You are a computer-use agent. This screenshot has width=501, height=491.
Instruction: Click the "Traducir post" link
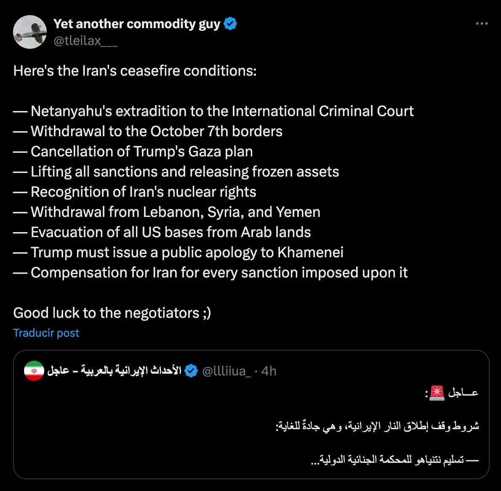point(46,333)
